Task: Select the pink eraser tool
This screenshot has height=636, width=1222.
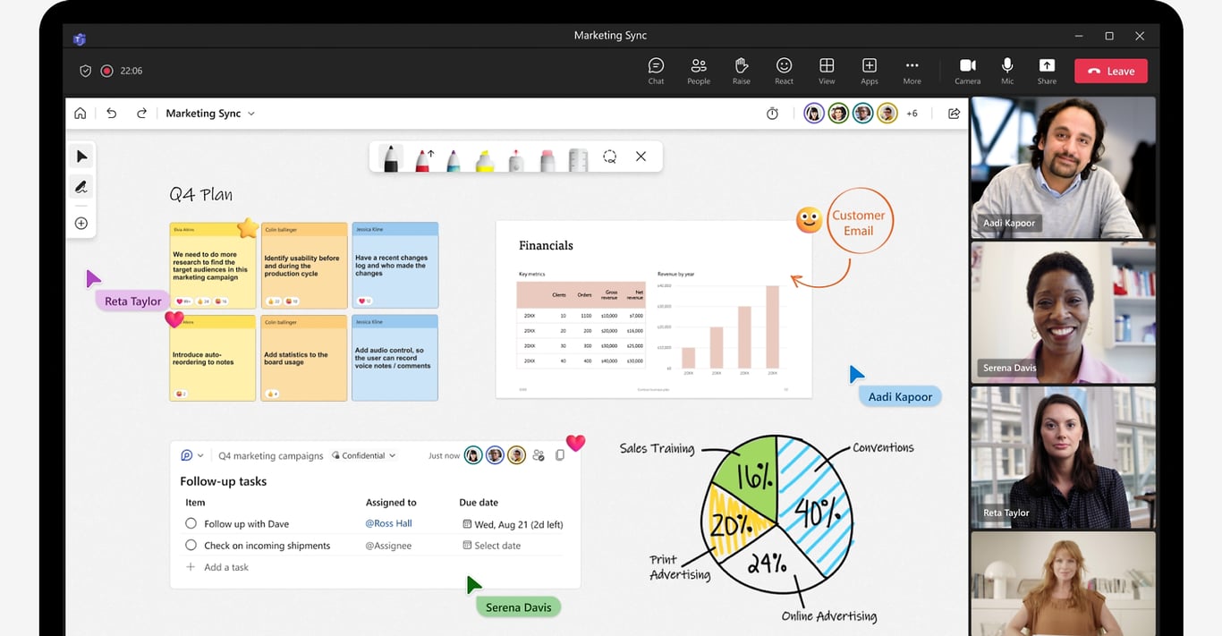Action: click(x=547, y=160)
